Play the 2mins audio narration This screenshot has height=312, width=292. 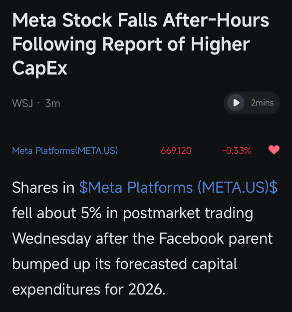pos(236,103)
